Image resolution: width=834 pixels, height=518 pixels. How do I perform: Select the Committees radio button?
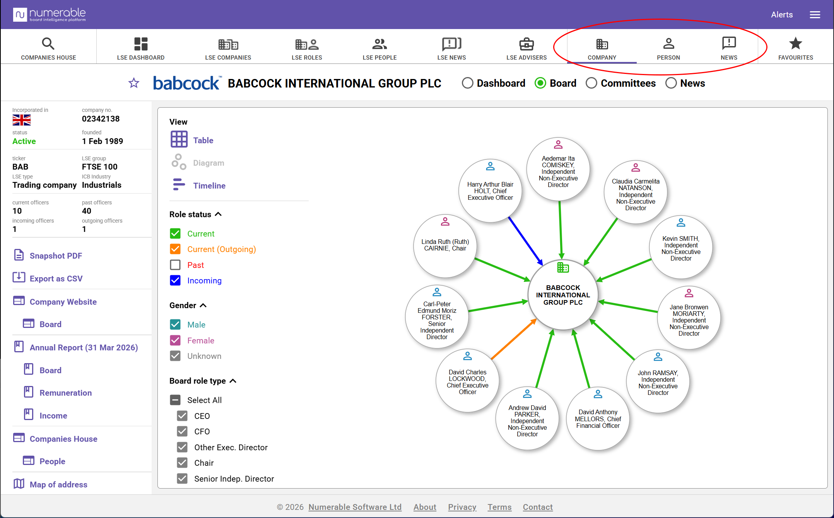(591, 83)
